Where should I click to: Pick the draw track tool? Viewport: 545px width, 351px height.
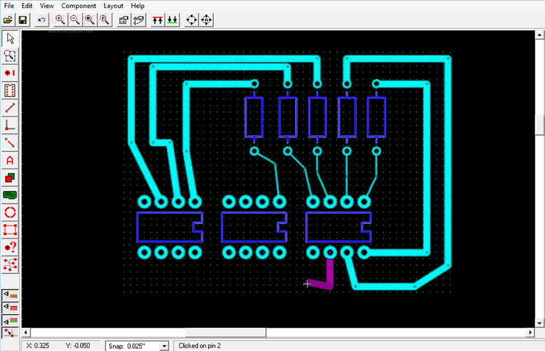[x=10, y=108]
